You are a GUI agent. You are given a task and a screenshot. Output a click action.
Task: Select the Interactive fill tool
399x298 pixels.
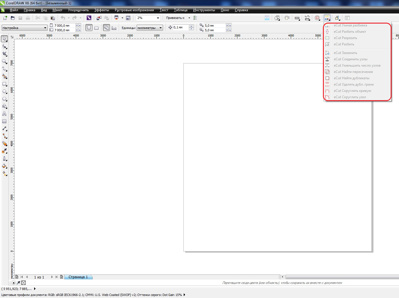(x=4, y=173)
